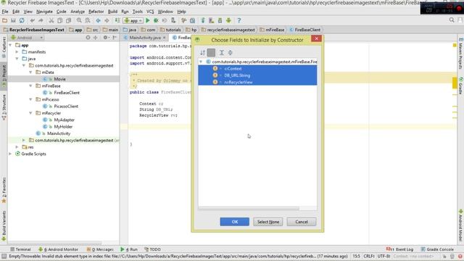Toggle the show classes button in dialog
464x261 pixels.
(x=211, y=53)
